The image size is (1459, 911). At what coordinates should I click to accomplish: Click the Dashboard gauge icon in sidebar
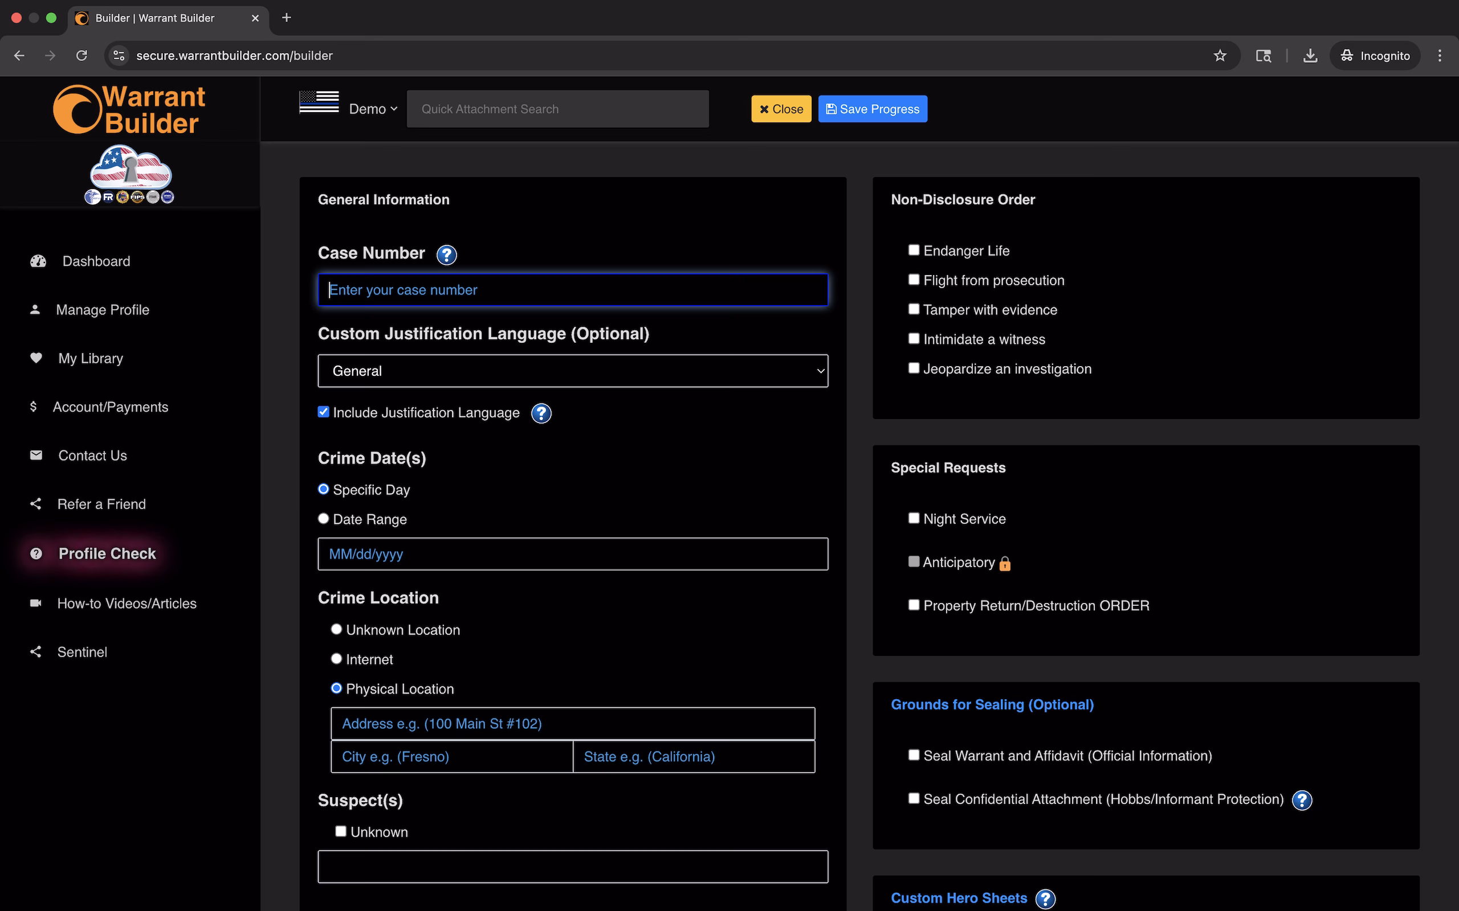tap(38, 261)
